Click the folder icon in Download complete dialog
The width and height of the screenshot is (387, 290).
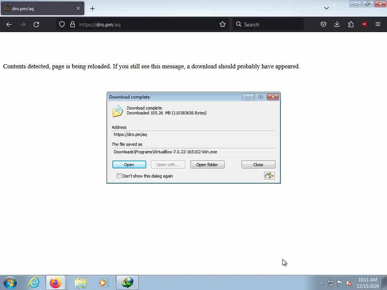(118, 111)
